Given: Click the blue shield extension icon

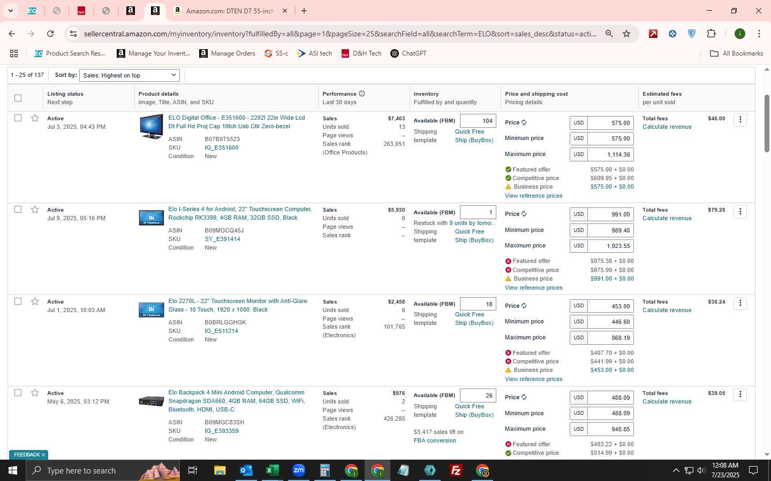Looking at the screenshot, I should coord(692,34).
